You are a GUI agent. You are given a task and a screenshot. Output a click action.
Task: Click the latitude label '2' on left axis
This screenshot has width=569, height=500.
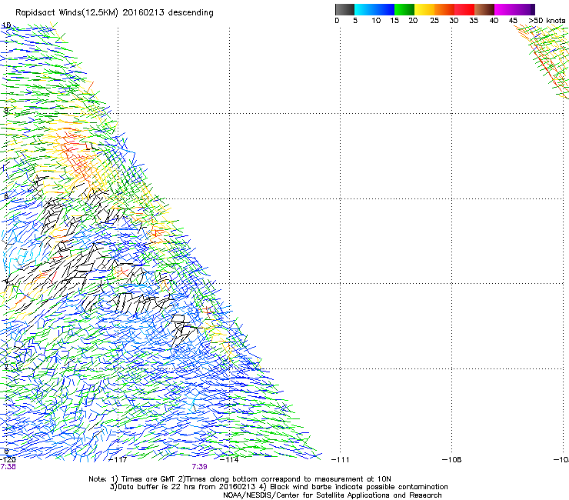(6, 367)
